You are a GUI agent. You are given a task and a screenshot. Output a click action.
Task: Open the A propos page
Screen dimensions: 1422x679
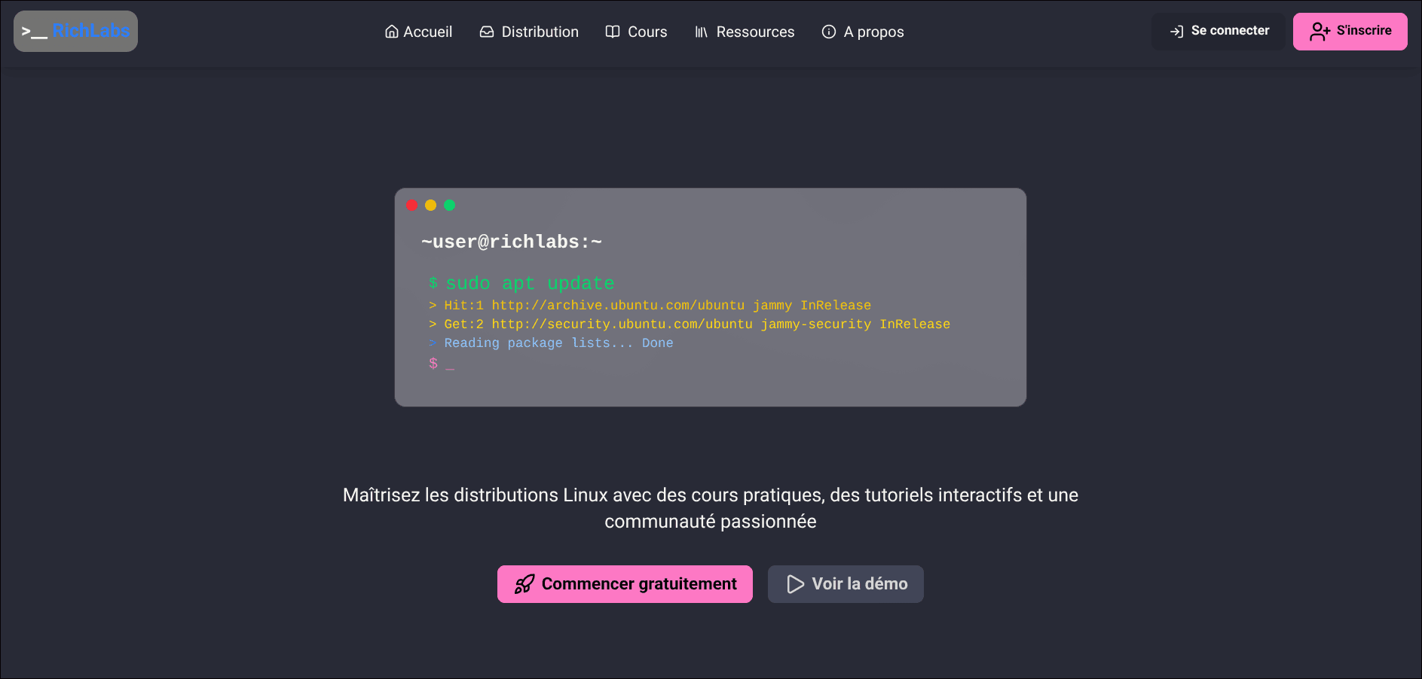[x=863, y=32]
